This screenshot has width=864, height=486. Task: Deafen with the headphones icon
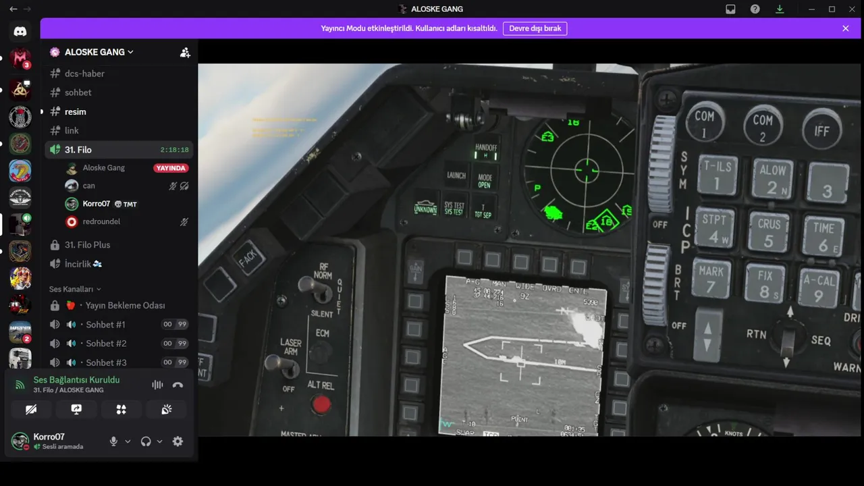coord(146,441)
